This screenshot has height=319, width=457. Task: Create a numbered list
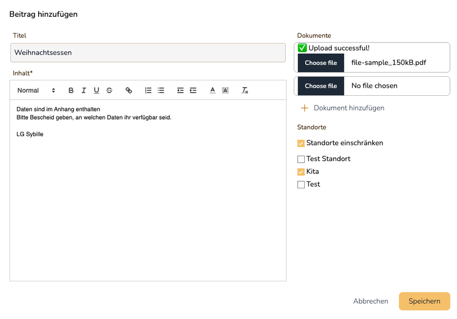click(148, 90)
